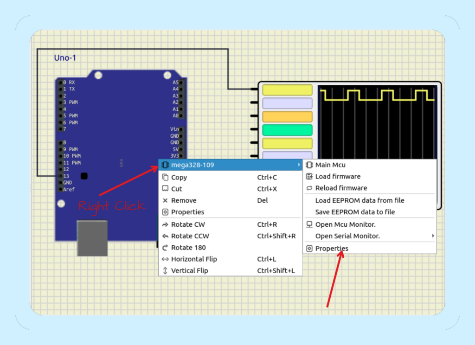The image size is (475, 345).
Task: Click the Remove X icon
Action: tap(165, 200)
